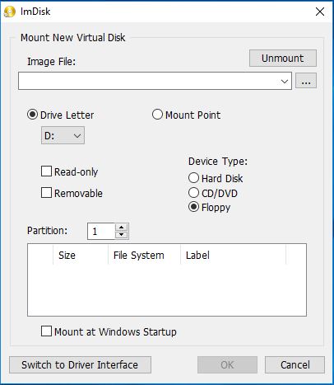334x385 pixels.
Task: Click the Label column header
Action: (233, 256)
